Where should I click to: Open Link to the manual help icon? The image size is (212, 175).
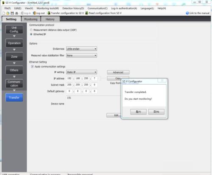pos(187,13)
